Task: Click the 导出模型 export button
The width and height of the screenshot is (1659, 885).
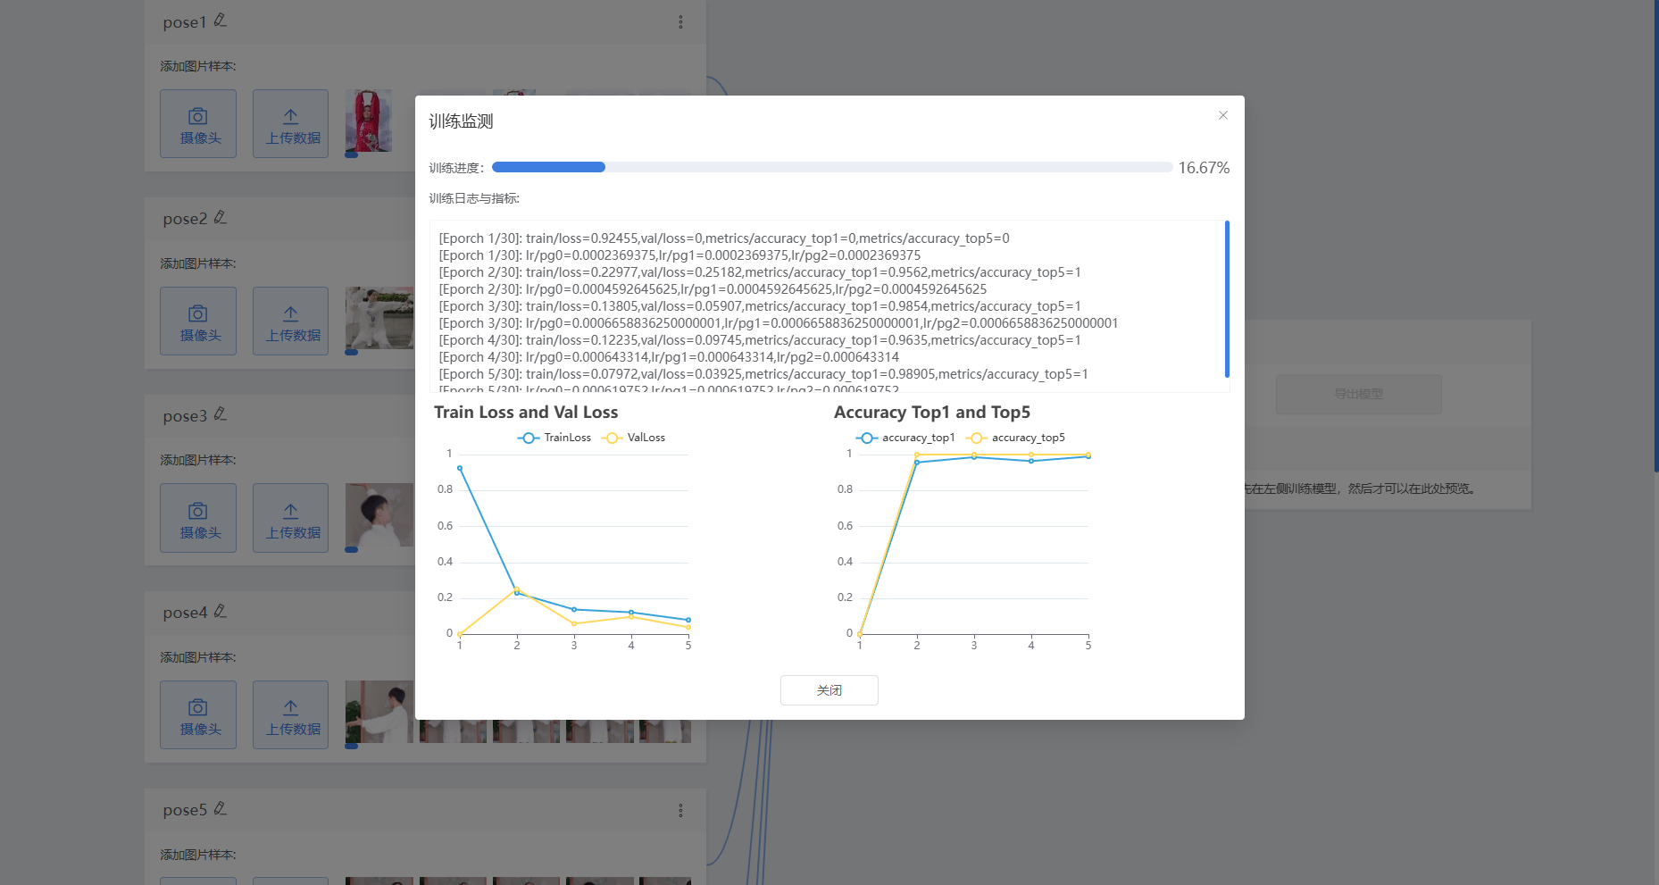Action: pos(1358,394)
